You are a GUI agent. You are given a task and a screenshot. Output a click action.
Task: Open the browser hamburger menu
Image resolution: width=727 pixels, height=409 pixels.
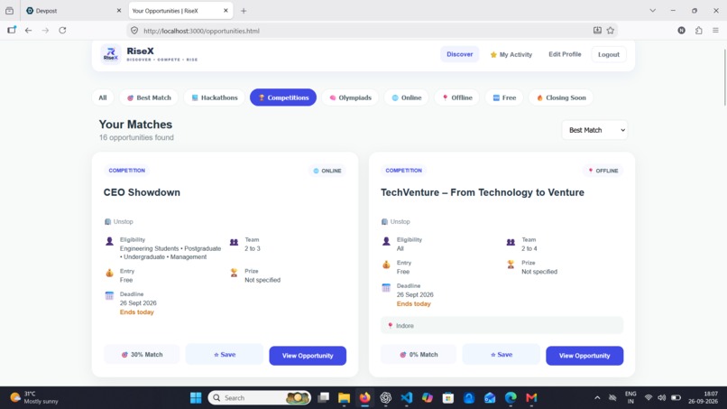(715, 30)
